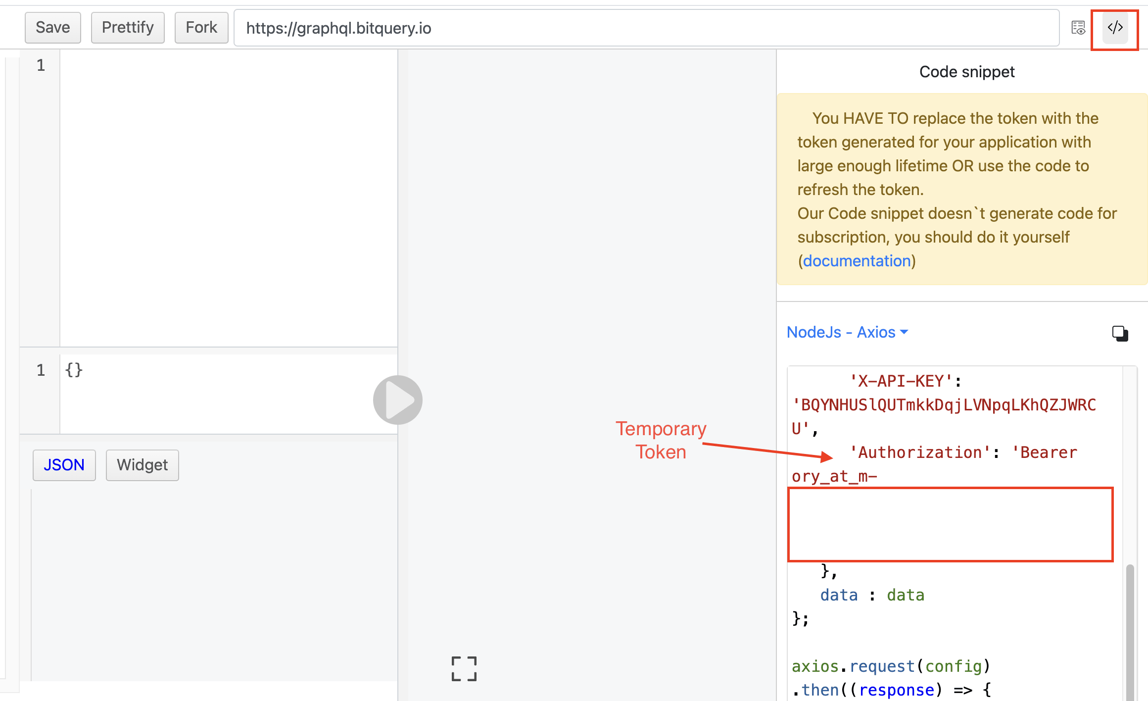Open the documentation link in the warning

coord(857,260)
